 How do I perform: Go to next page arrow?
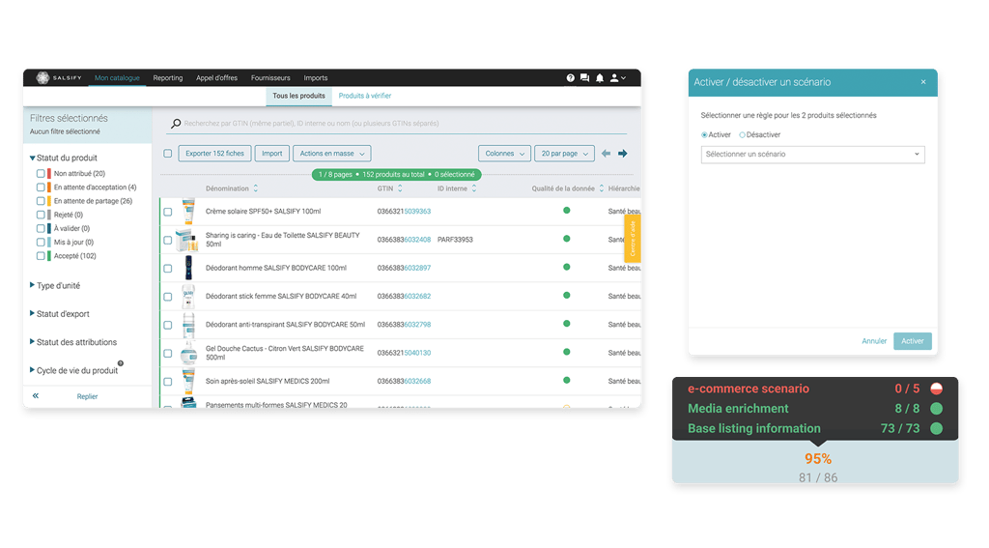(x=623, y=154)
